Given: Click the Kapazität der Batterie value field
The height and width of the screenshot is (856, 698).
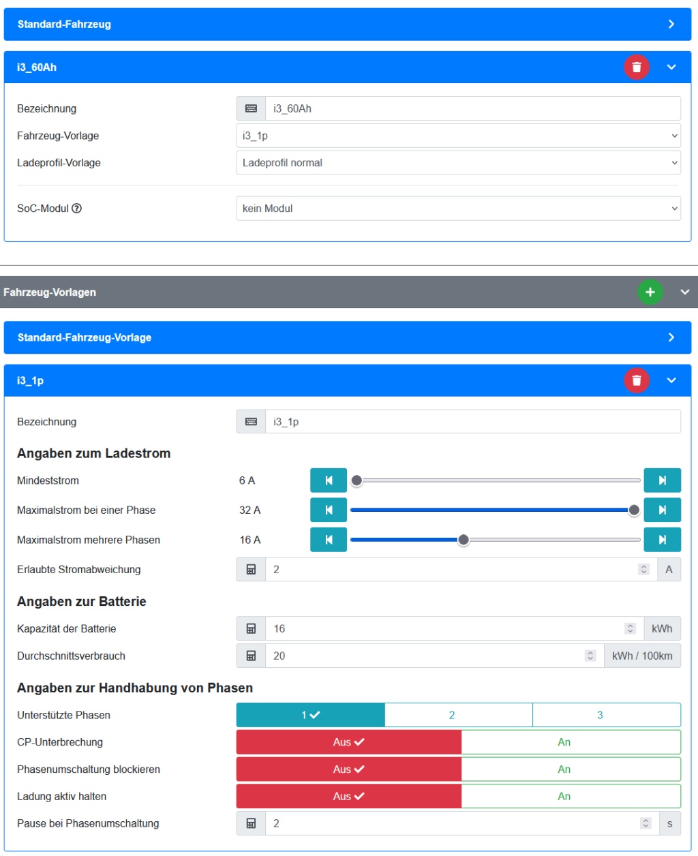Looking at the screenshot, I should point(455,629).
